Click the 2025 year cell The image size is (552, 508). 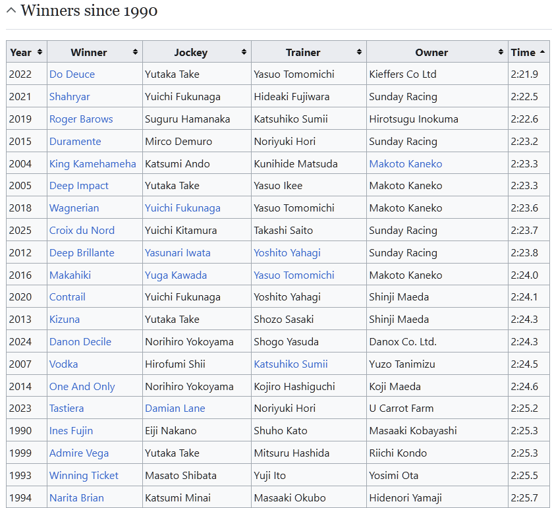coord(20,231)
